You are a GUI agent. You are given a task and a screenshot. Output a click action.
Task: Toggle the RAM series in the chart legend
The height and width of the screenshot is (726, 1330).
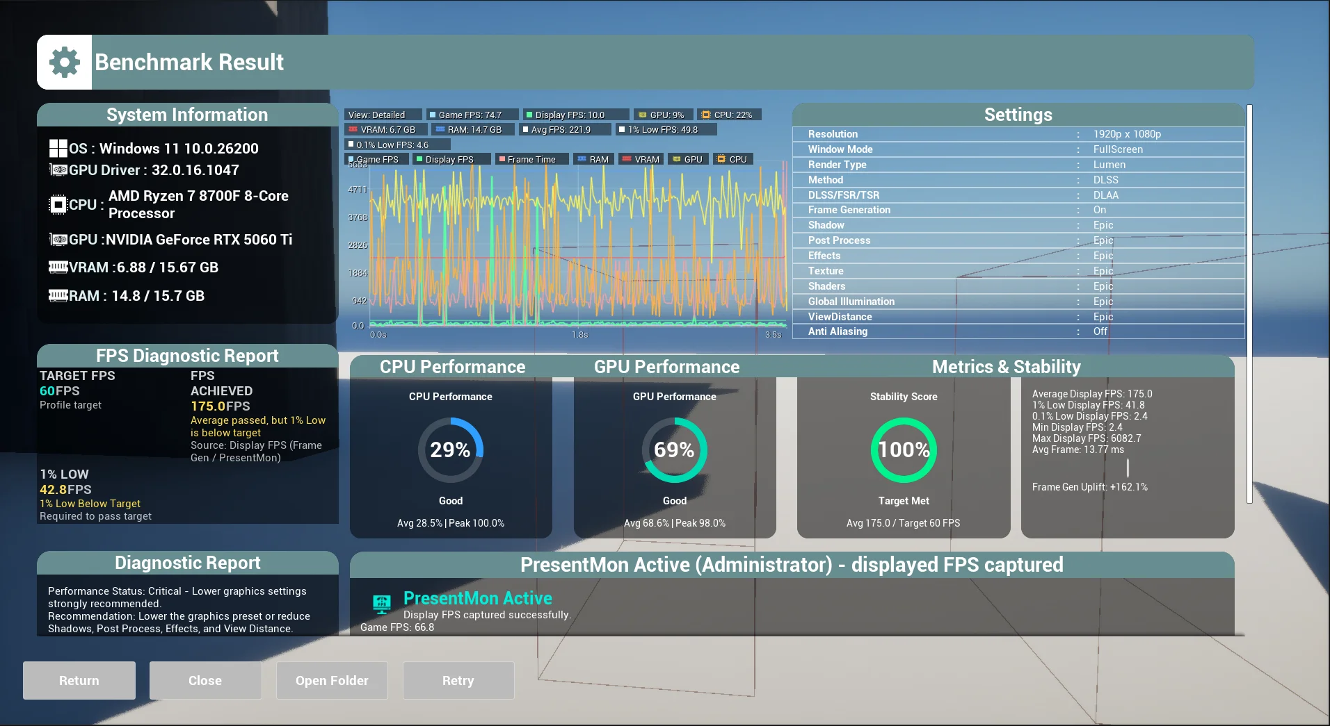coord(593,160)
